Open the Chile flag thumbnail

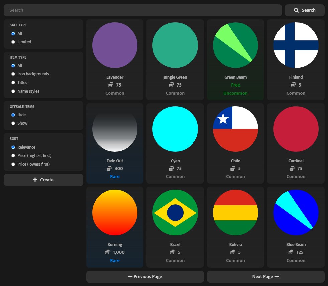pos(235,129)
